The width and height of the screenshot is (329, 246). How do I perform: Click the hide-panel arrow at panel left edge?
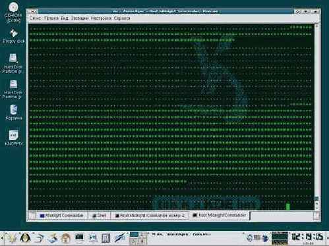[1, 238]
